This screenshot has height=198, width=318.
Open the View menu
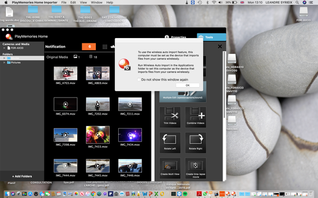click(83, 3)
